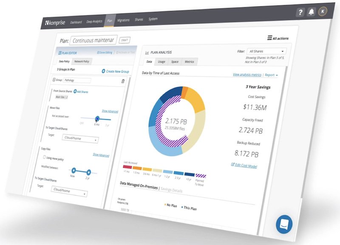Open Move Files target Cloud/home dropdown
This screenshot has height=245, width=340.
80,139
